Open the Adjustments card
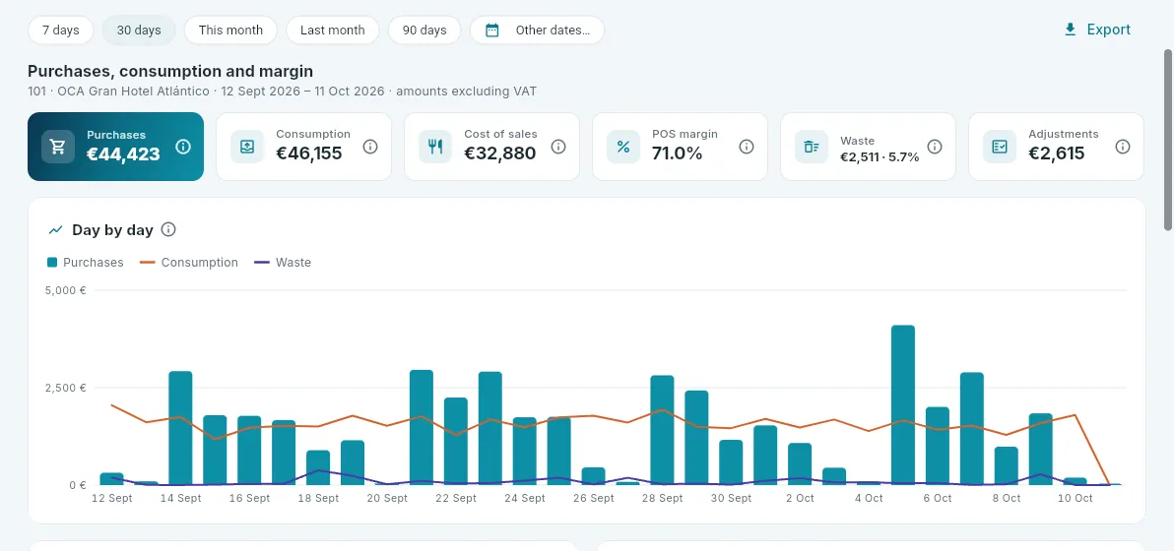Screen dimensions: 1174x551 1057,147
